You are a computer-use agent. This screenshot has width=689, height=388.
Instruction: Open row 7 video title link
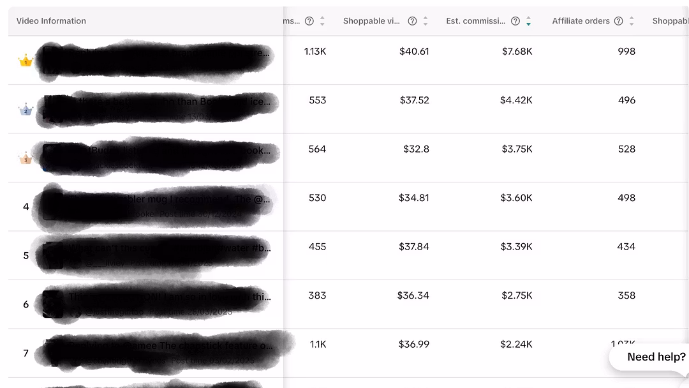click(x=170, y=346)
